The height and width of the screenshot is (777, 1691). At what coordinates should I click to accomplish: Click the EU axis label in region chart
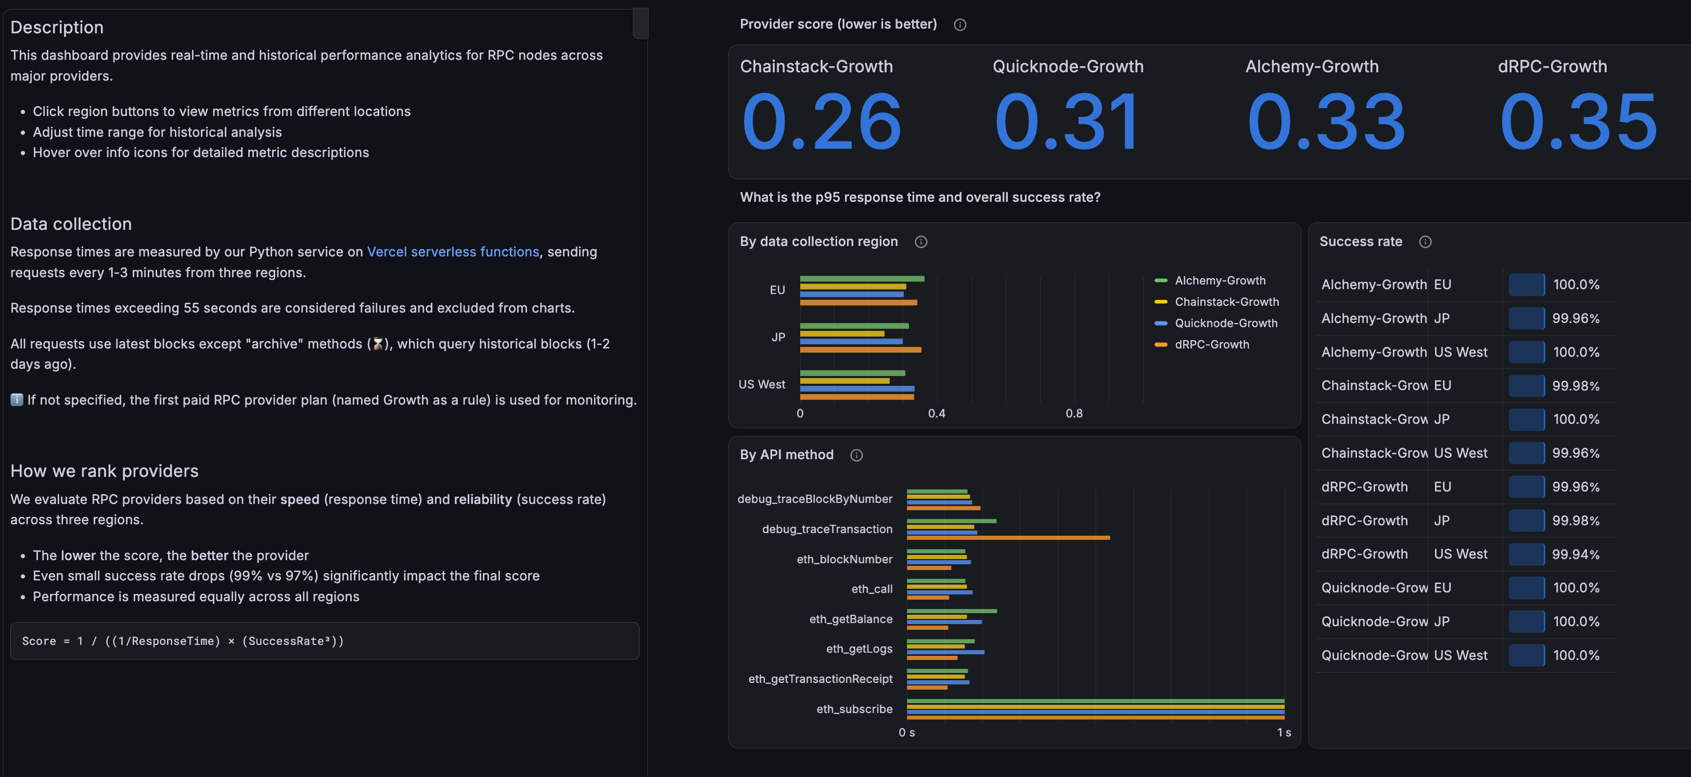pos(777,290)
